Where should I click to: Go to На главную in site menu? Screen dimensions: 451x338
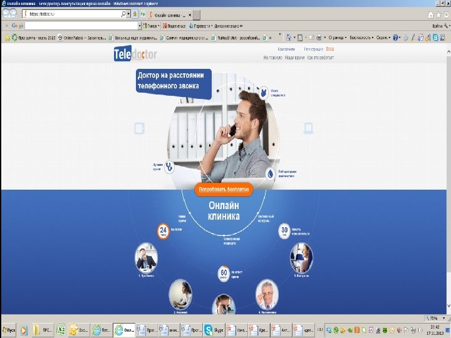point(272,58)
